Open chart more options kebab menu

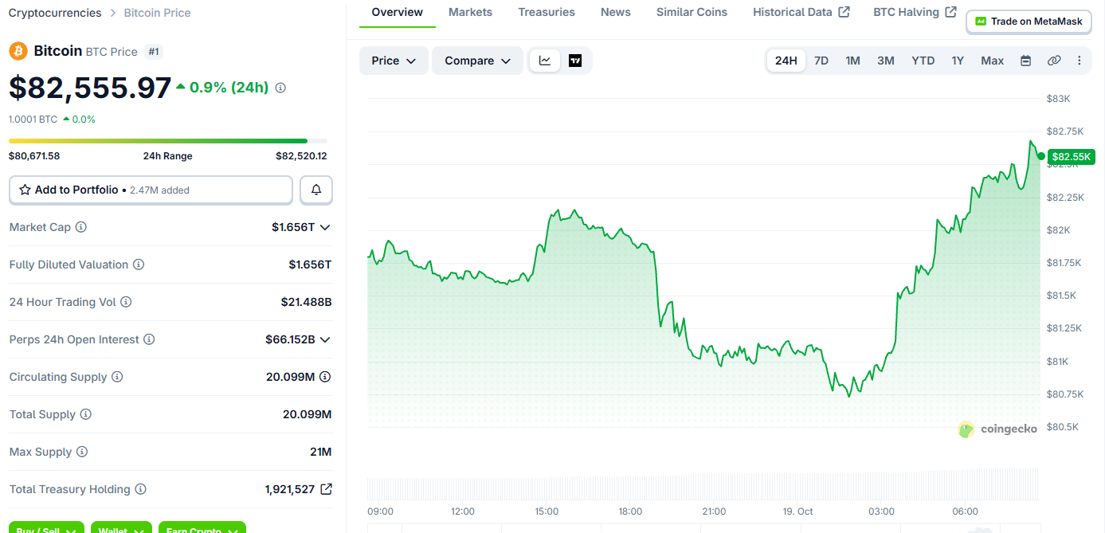[1080, 61]
